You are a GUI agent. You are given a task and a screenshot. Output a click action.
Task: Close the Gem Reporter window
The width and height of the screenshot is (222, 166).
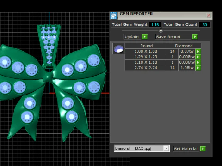(x=209, y=15)
